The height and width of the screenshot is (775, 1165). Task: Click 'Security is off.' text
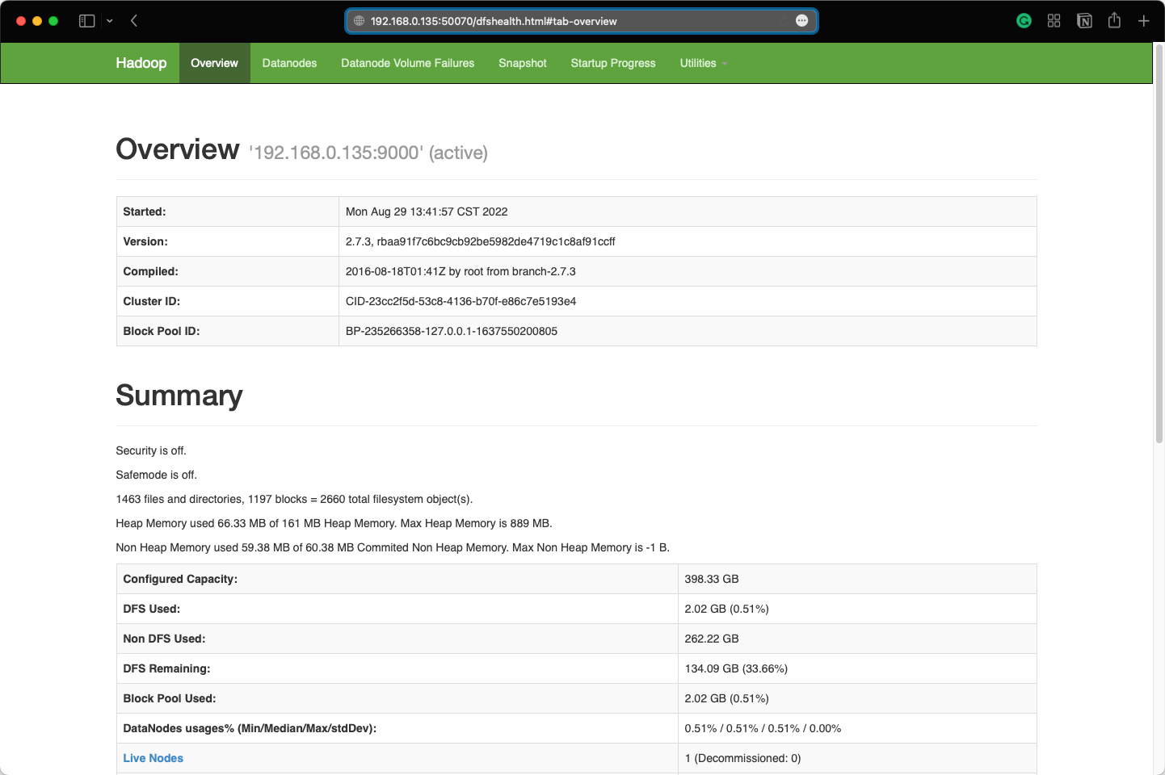[151, 450]
